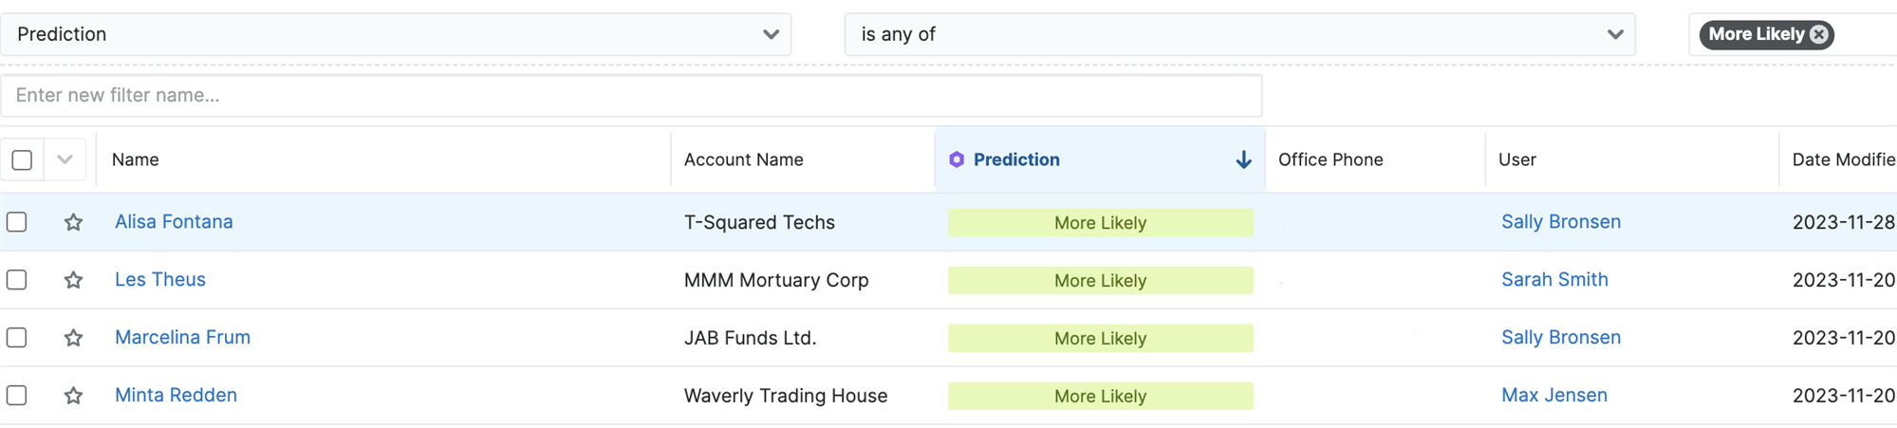Open user Max Jensen's profile link
Viewport: 1897px width, 428px height.
(x=1553, y=395)
